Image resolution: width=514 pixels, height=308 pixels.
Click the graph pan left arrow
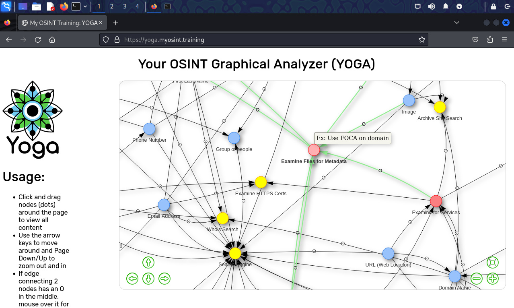tap(132, 279)
